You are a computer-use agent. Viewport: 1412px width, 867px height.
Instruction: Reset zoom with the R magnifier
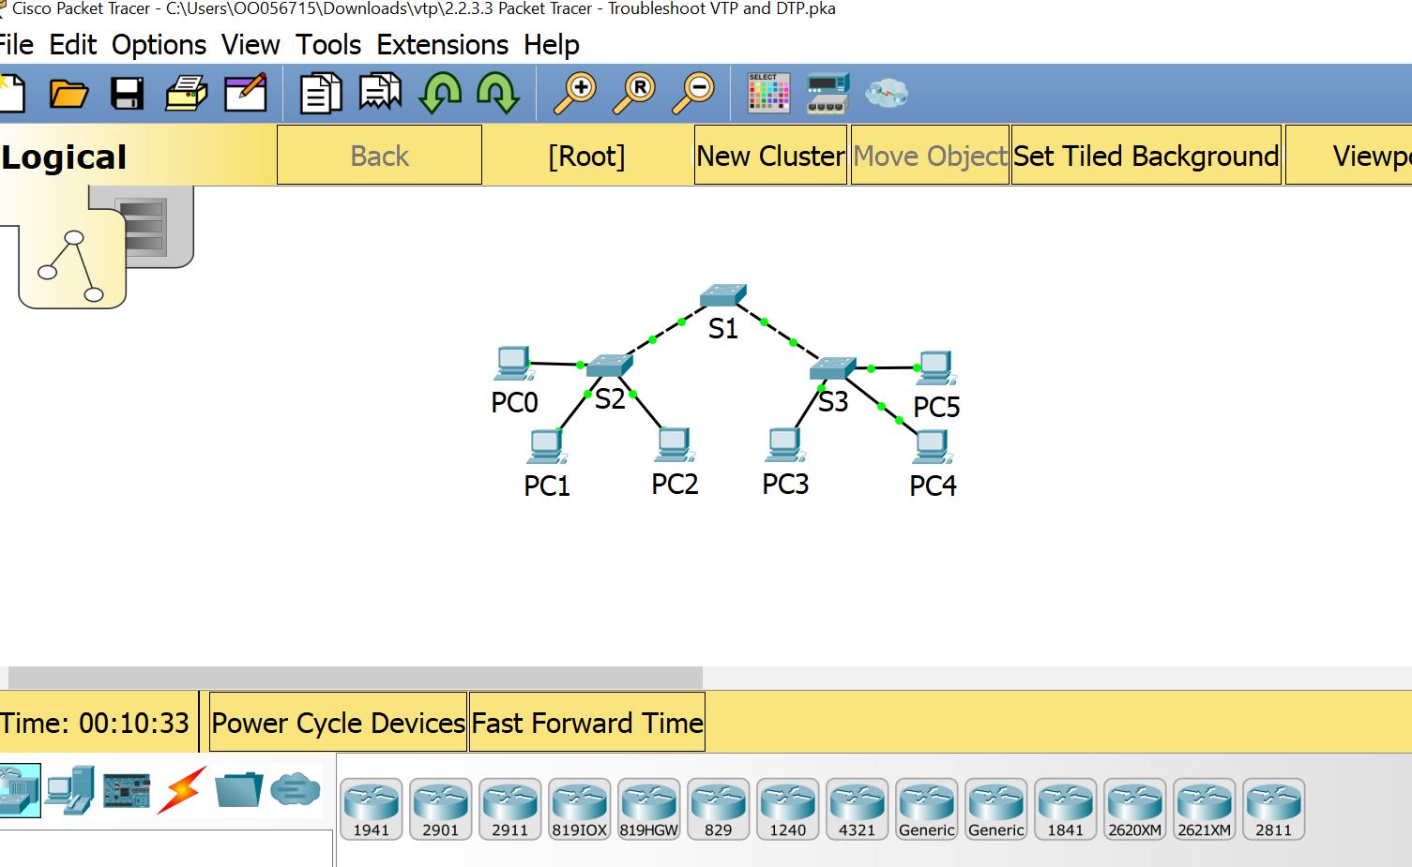tap(634, 94)
